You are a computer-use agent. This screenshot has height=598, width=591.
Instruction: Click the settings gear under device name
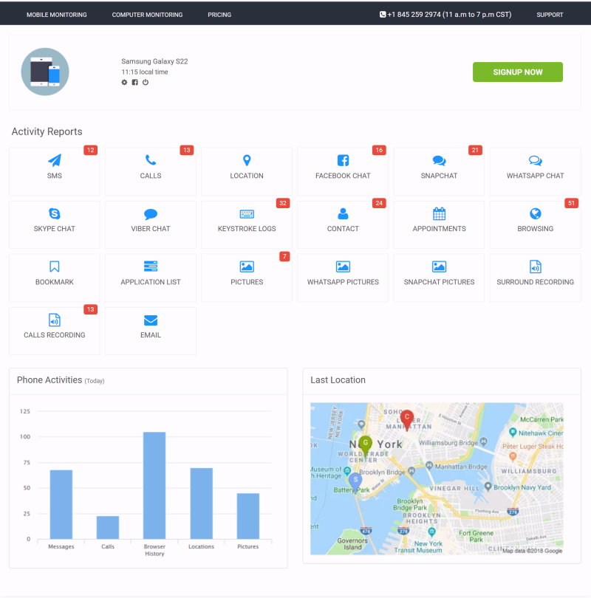[125, 83]
